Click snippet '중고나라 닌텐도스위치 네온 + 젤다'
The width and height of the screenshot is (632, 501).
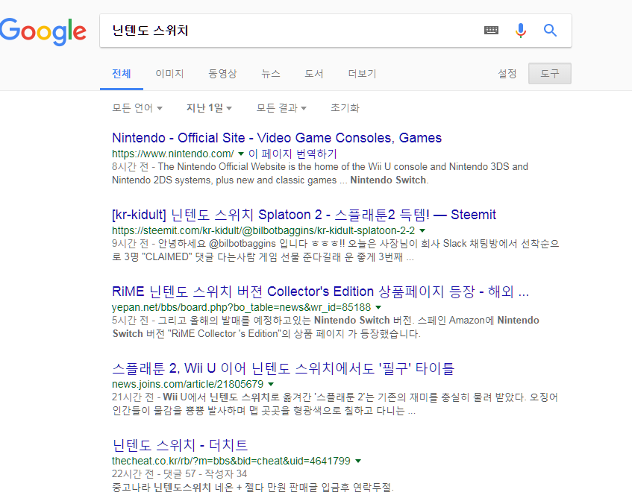(253, 488)
